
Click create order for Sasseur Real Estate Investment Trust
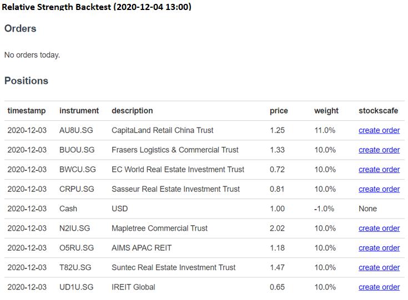(x=379, y=189)
